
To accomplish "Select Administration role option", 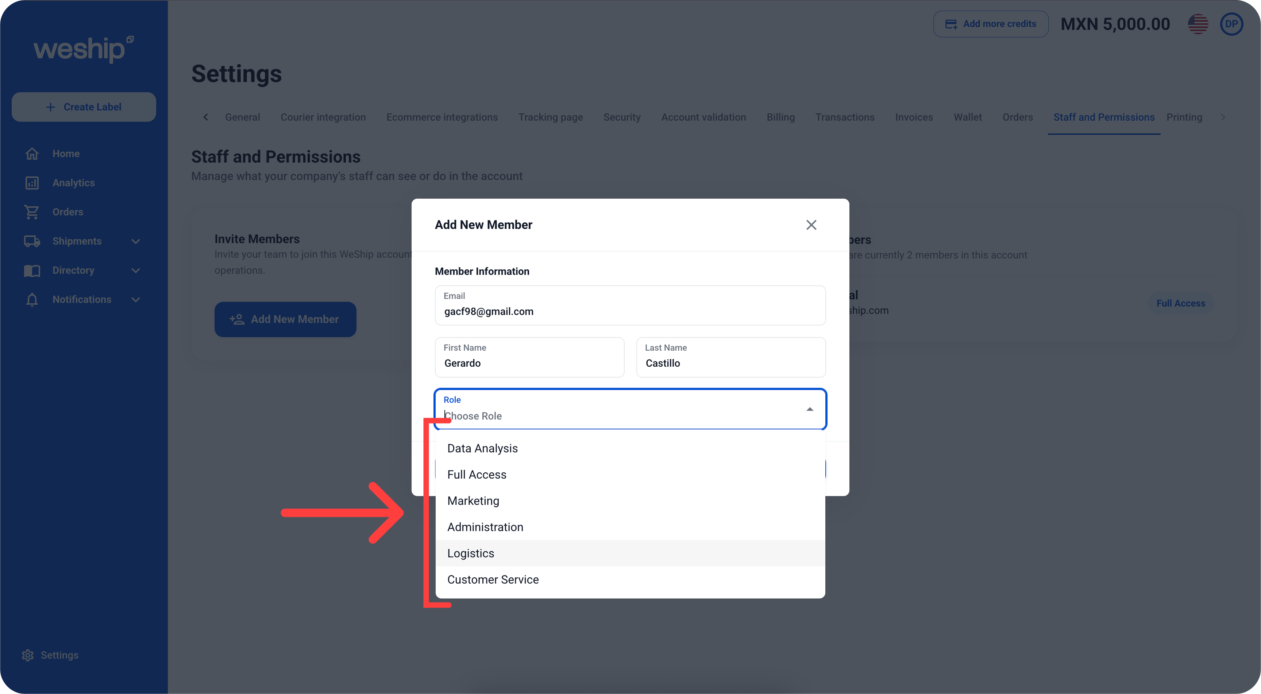I will point(630,527).
